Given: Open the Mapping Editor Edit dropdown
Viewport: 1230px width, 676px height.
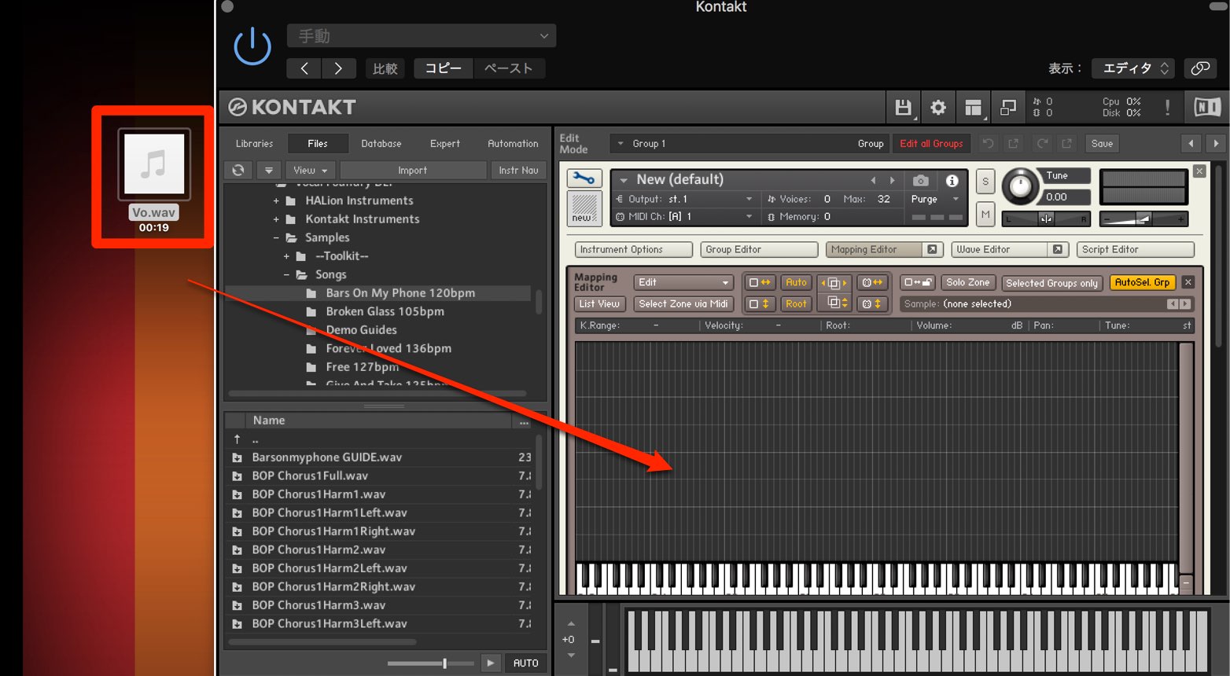Looking at the screenshot, I should tap(683, 282).
